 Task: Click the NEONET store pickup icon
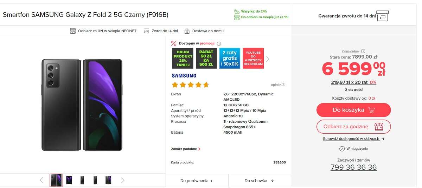[73, 31]
